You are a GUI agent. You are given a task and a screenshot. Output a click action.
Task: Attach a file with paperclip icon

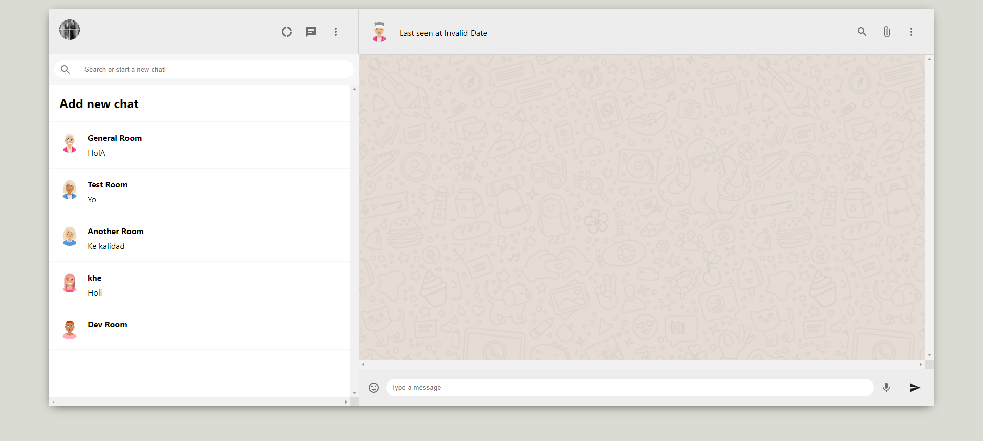(887, 32)
